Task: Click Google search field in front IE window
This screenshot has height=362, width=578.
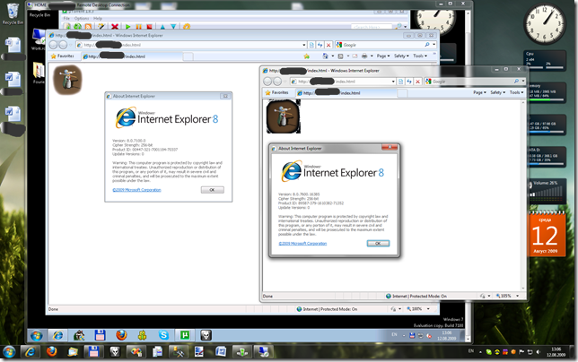Action: 470,82
